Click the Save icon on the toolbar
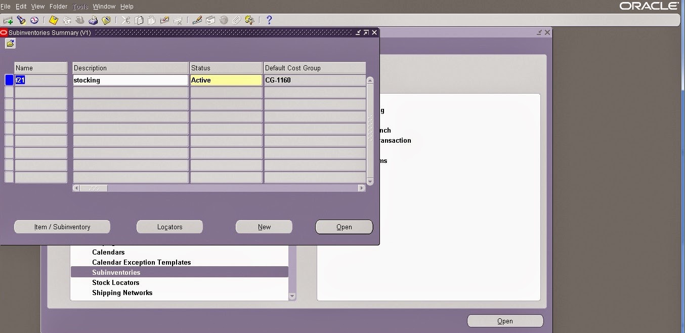The height and width of the screenshot is (333, 685). [x=54, y=20]
